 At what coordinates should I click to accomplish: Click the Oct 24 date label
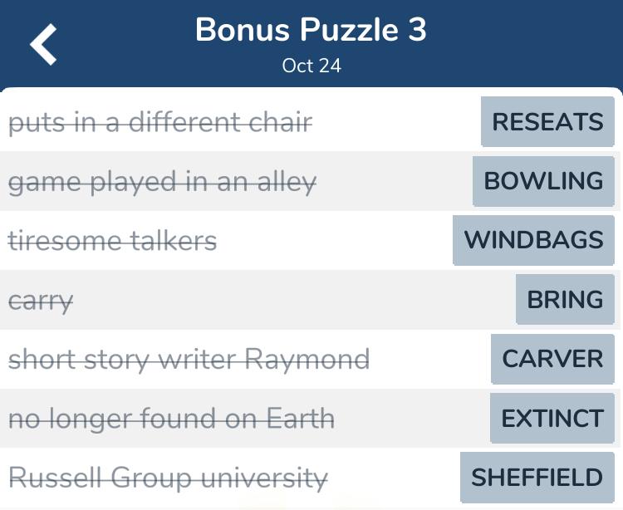(x=311, y=66)
